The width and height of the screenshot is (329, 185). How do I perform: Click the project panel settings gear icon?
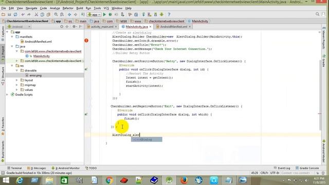(74, 27)
